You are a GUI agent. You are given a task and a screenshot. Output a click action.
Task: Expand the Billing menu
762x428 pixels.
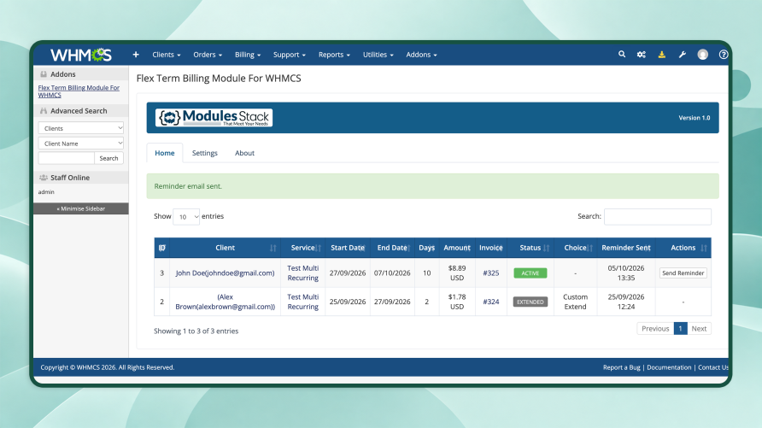pyautogui.click(x=248, y=55)
